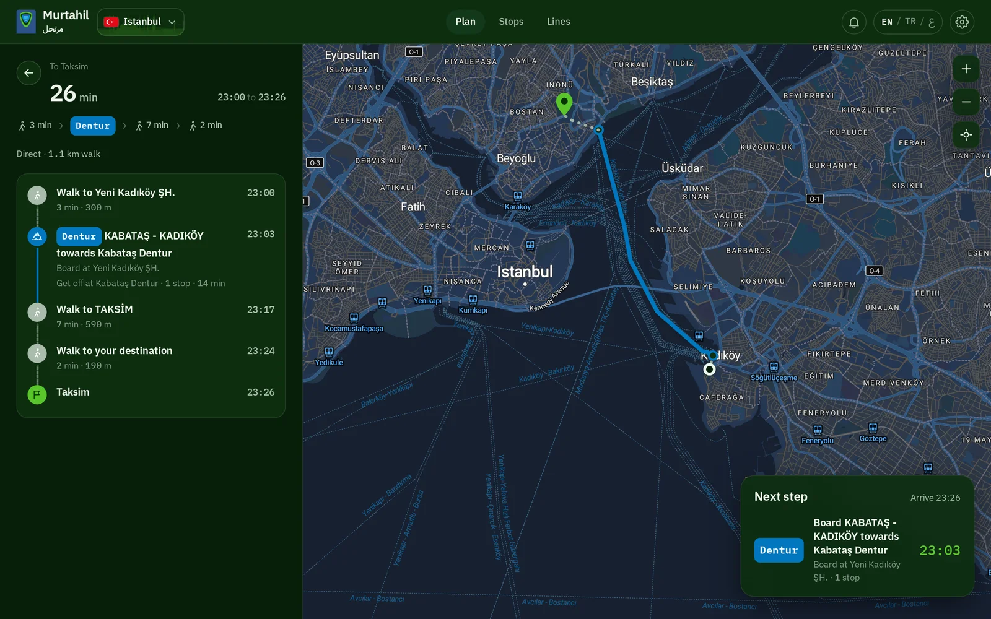
Task: Select the KABATAŞ - KADIKÖY ferry step
Action: pyautogui.click(x=151, y=258)
